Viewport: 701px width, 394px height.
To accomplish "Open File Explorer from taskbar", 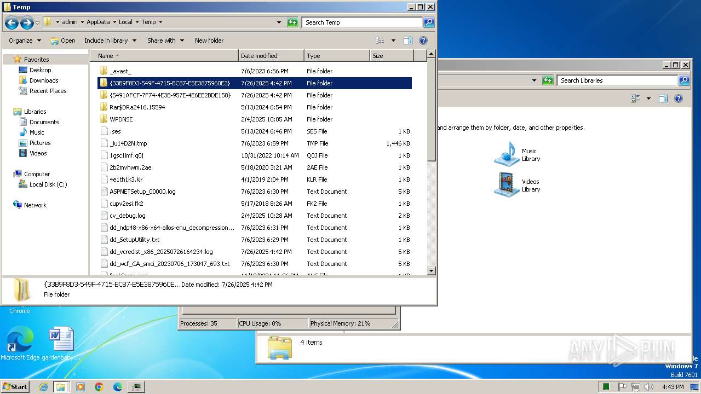I will (x=61, y=387).
